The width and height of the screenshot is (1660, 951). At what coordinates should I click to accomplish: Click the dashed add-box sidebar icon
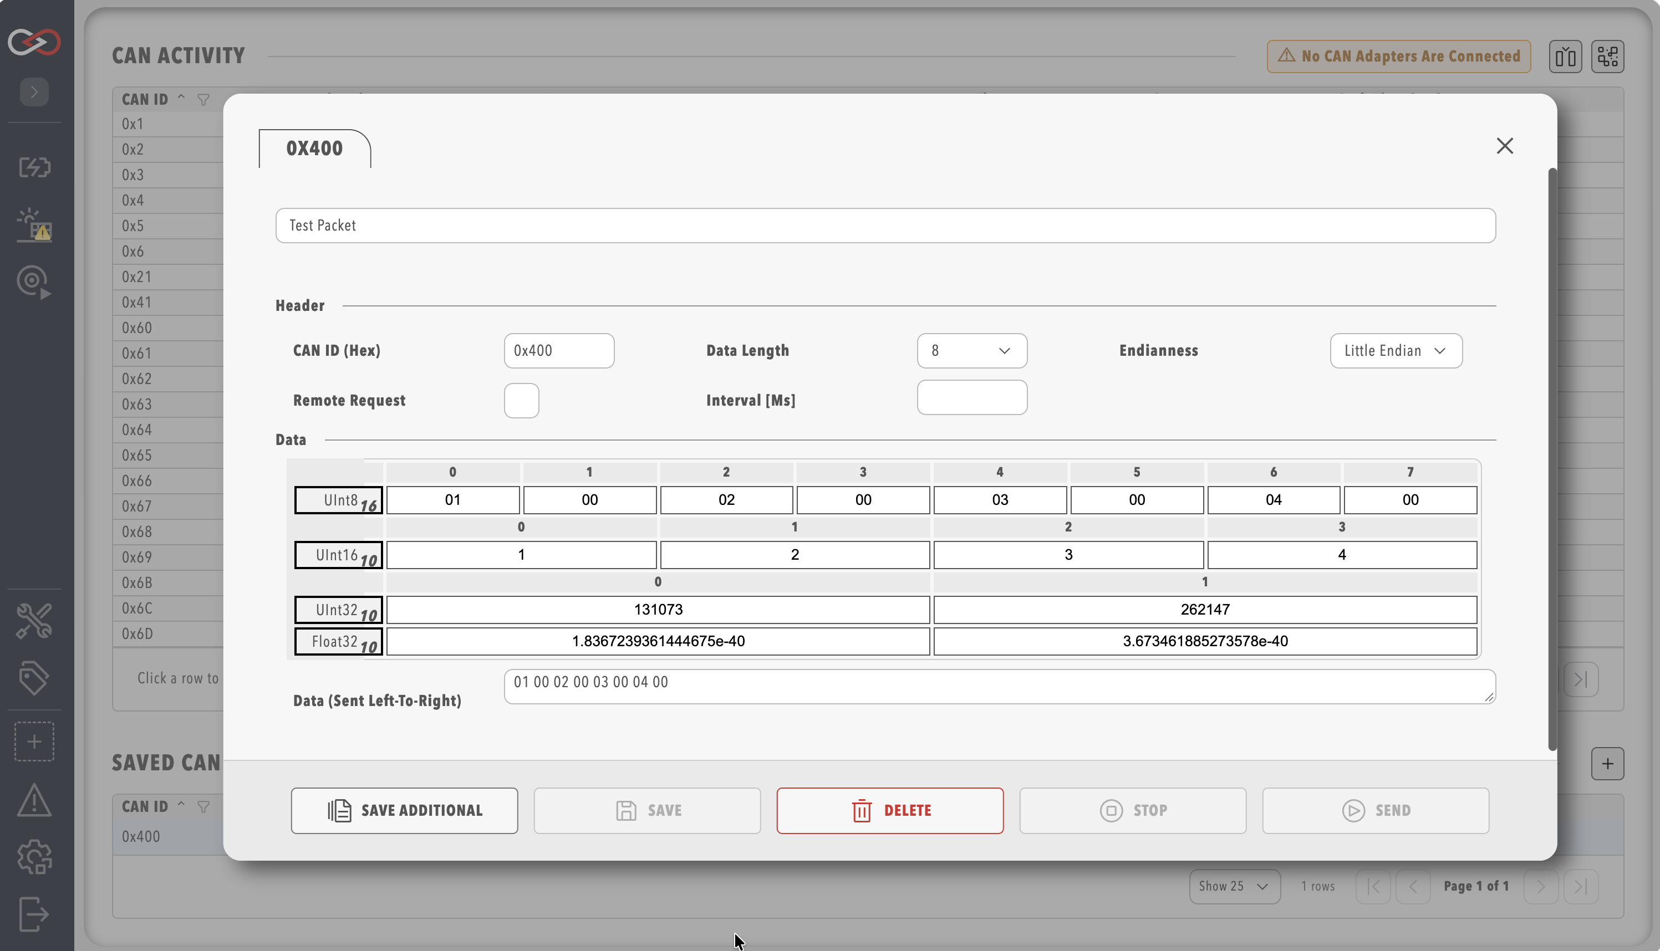pyautogui.click(x=34, y=742)
